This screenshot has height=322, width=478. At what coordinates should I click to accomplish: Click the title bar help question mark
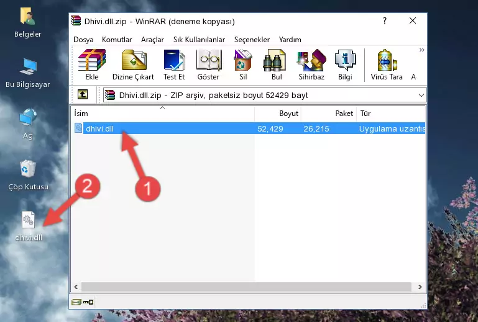pos(384,20)
